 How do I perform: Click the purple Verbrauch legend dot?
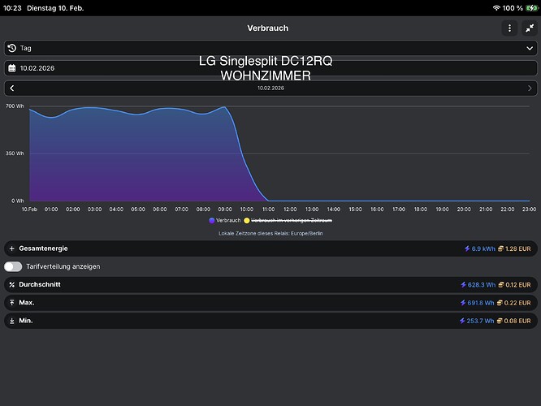pos(212,220)
